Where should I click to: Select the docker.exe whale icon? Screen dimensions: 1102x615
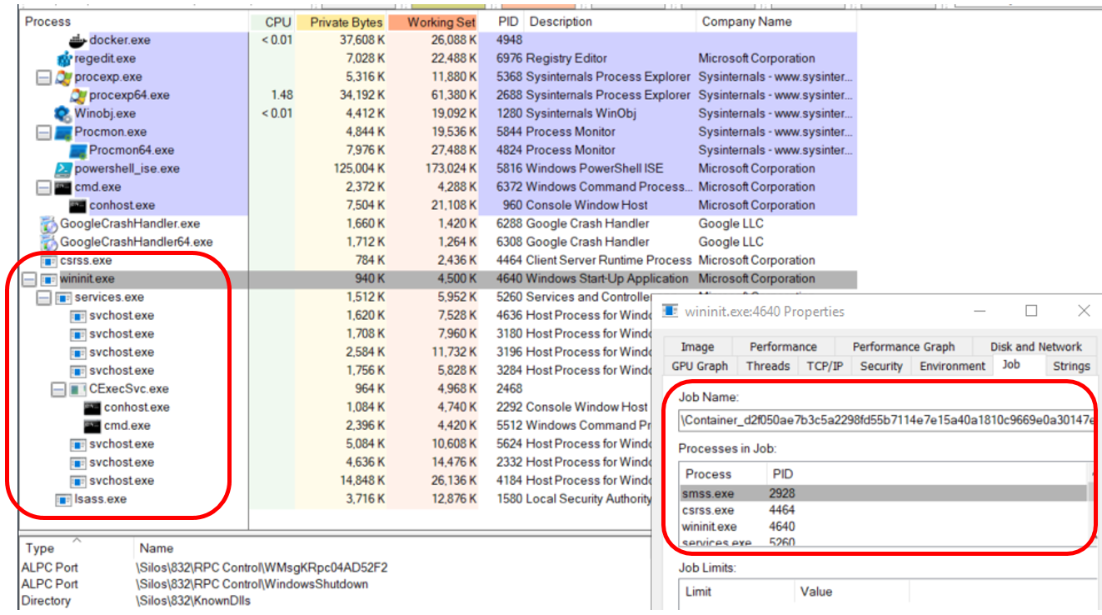click(x=77, y=40)
